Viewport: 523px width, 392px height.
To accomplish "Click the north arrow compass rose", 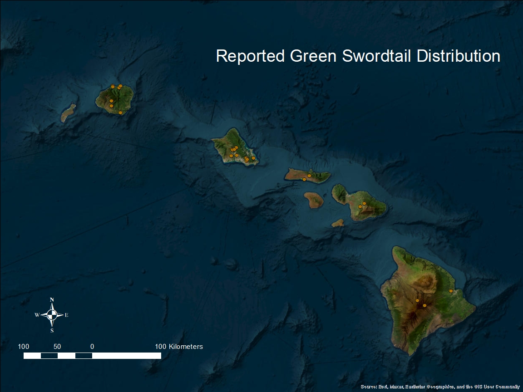I will click(52, 314).
